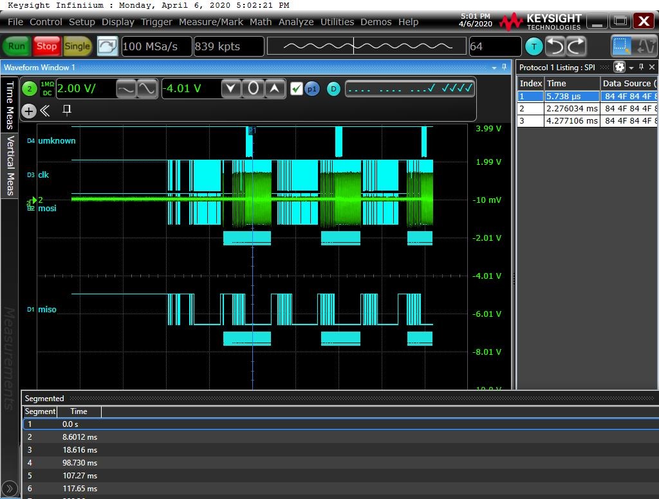Open the Trigger menu
Screen dimensions: 659x499
(x=156, y=22)
